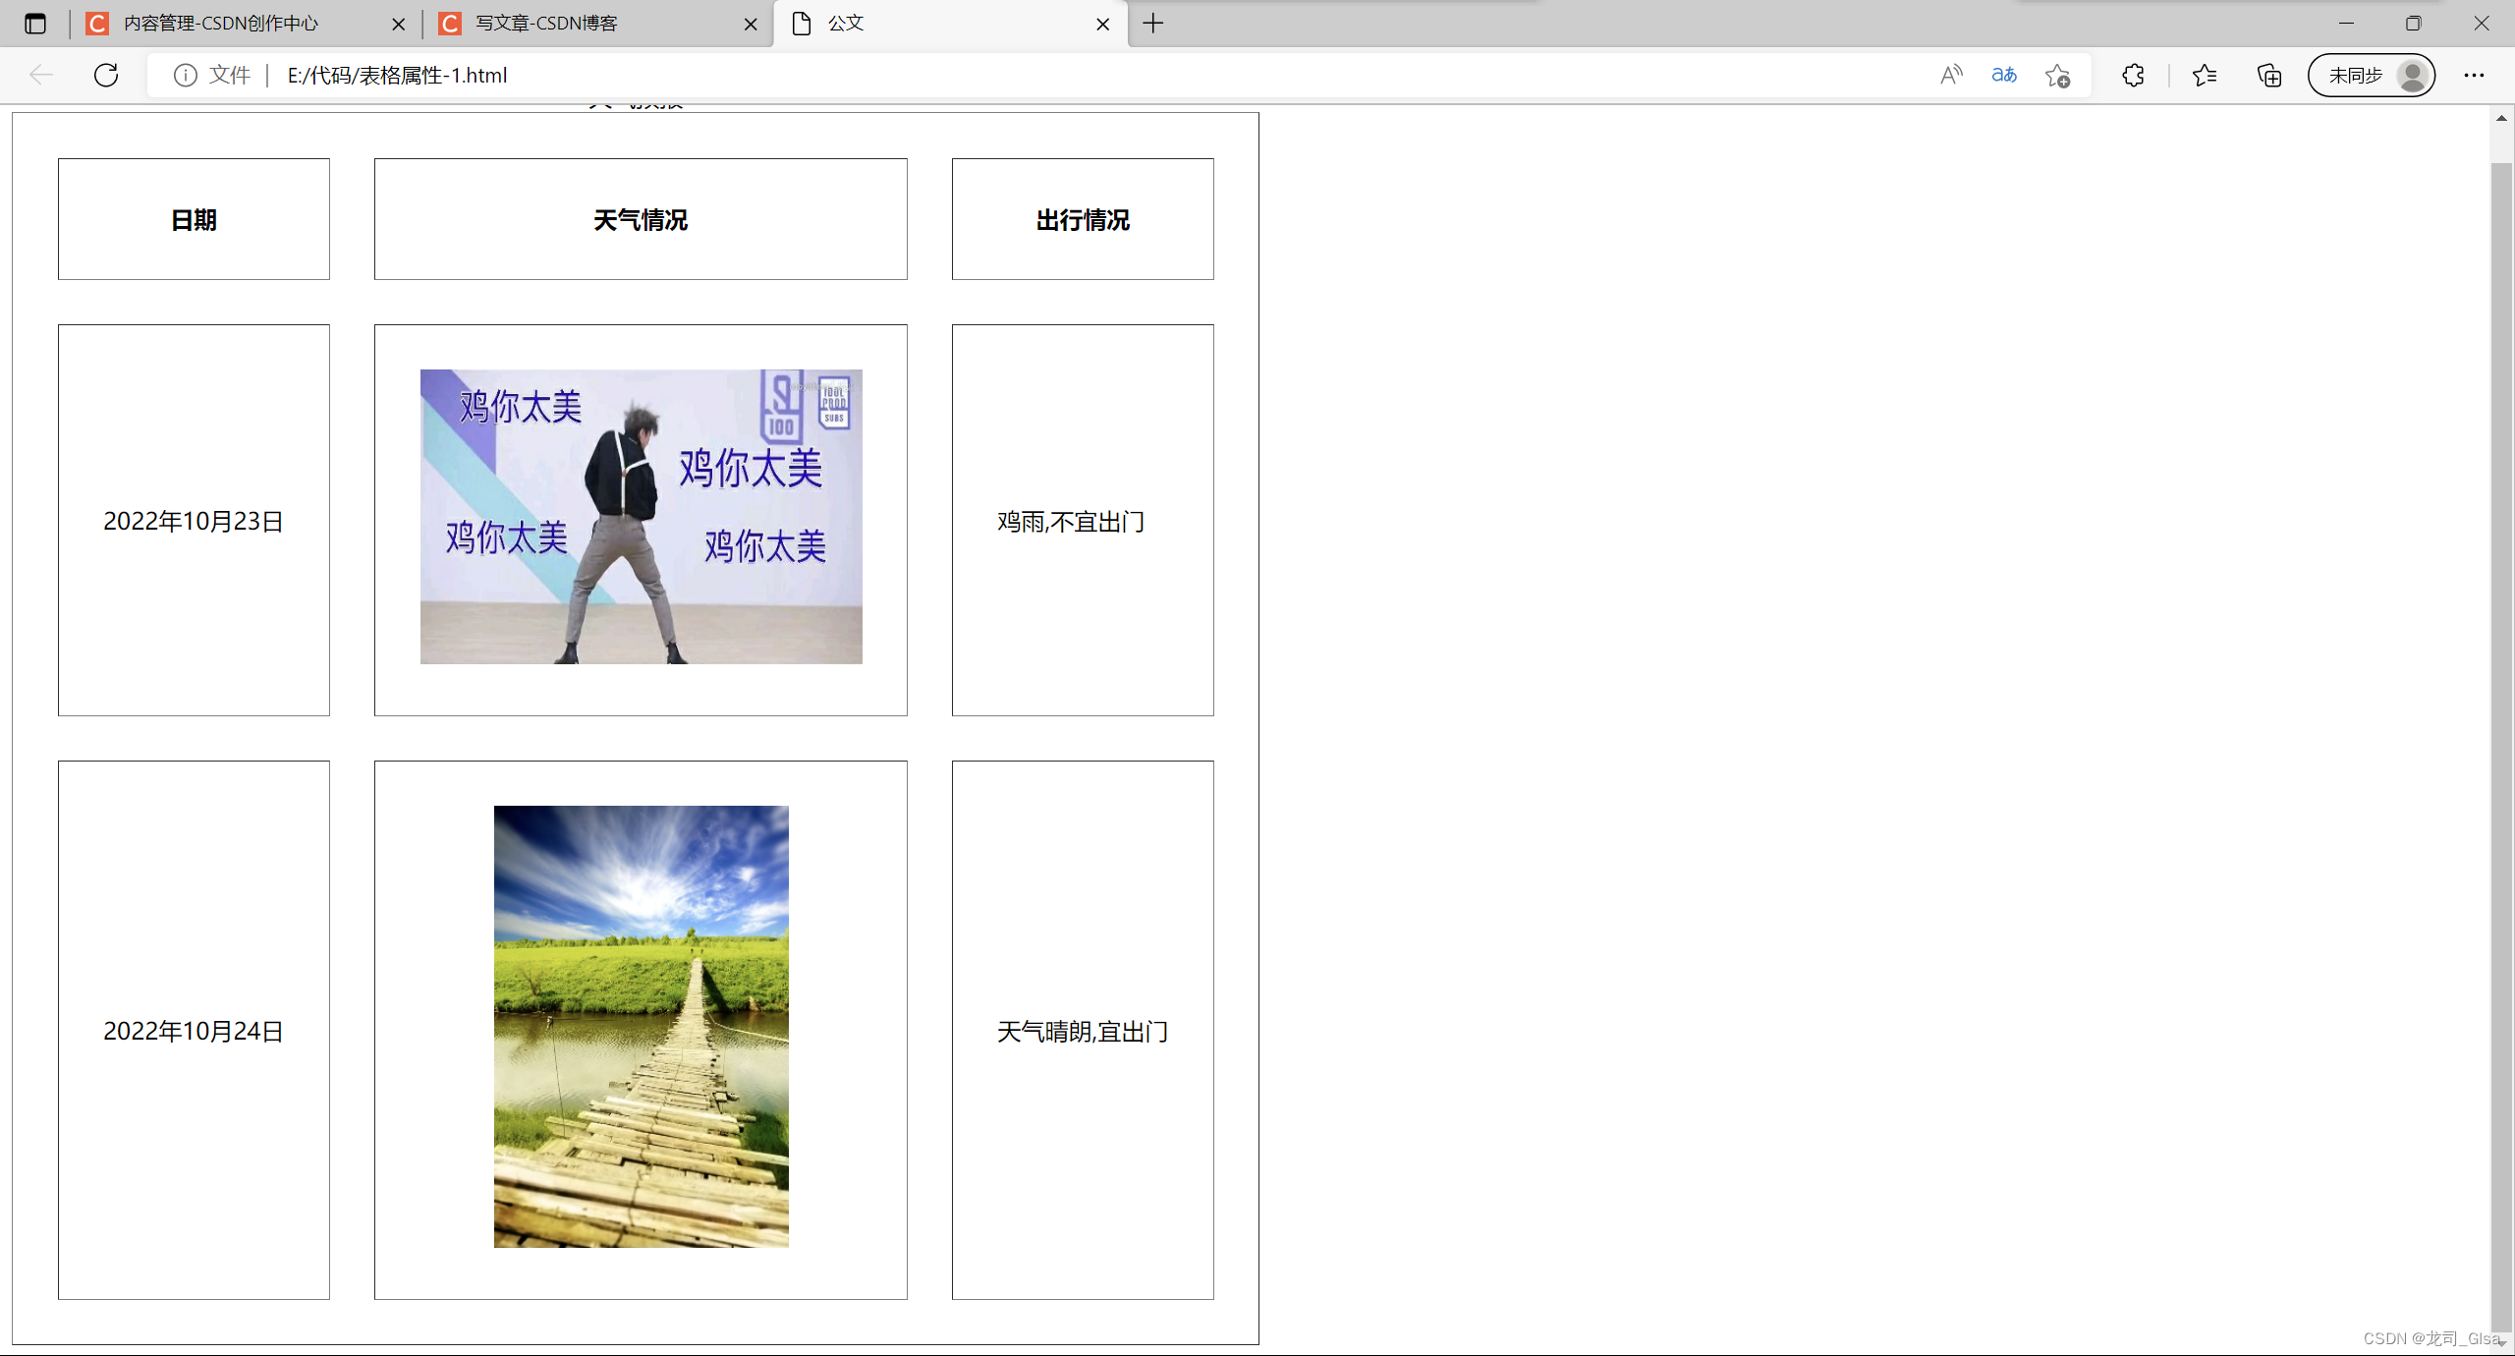Click the 鸡你太美 dancer image
Image resolution: width=2515 pixels, height=1356 pixels.
(x=642, y=517)
